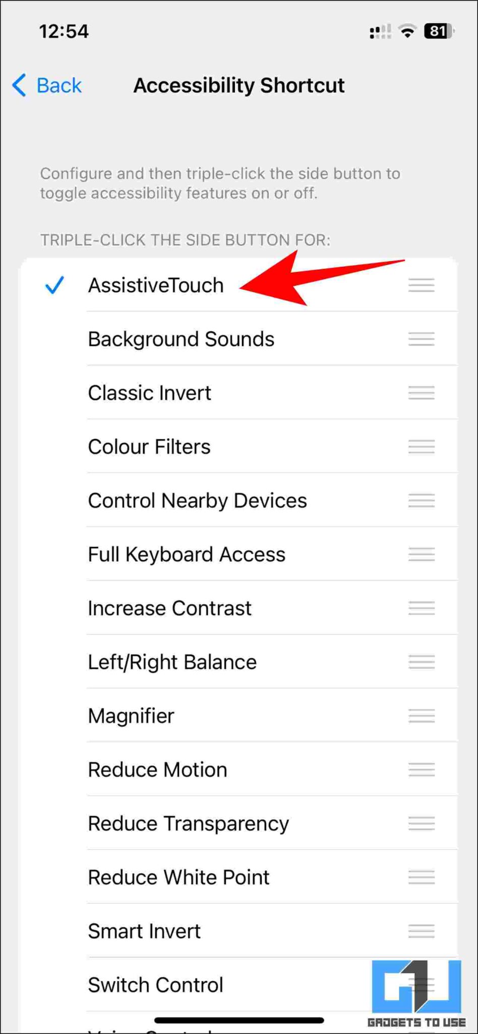Select Control Nearby Devices
478x1034 pixels.
tap(197, 501)
